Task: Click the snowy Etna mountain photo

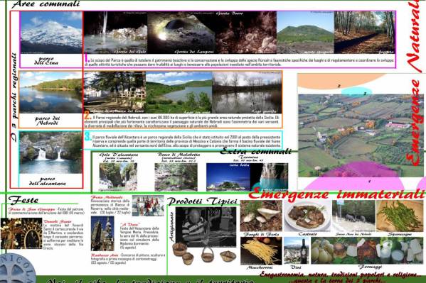Action: click(x=51, y=33)
